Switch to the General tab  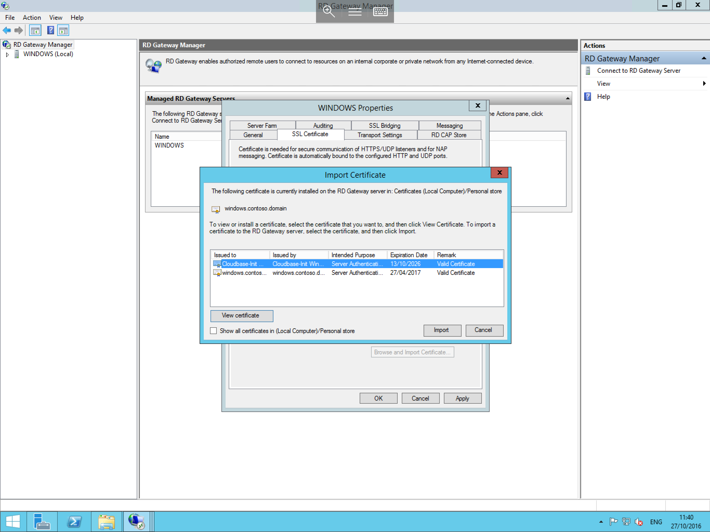pyautogui.click(x=253, y=135)
